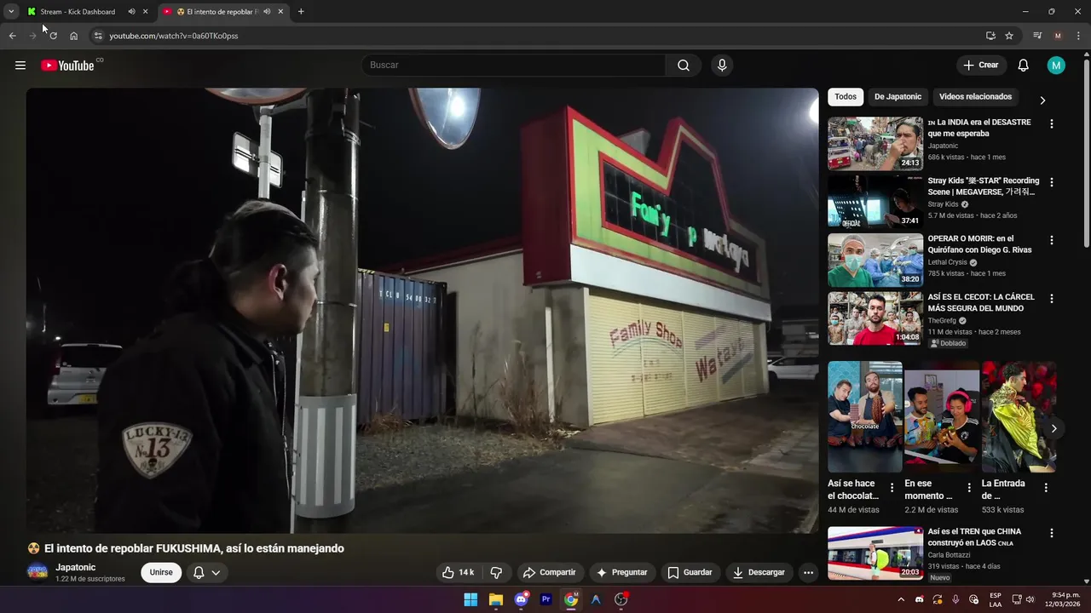Click the search magnifier button

(x=684, y=66)
